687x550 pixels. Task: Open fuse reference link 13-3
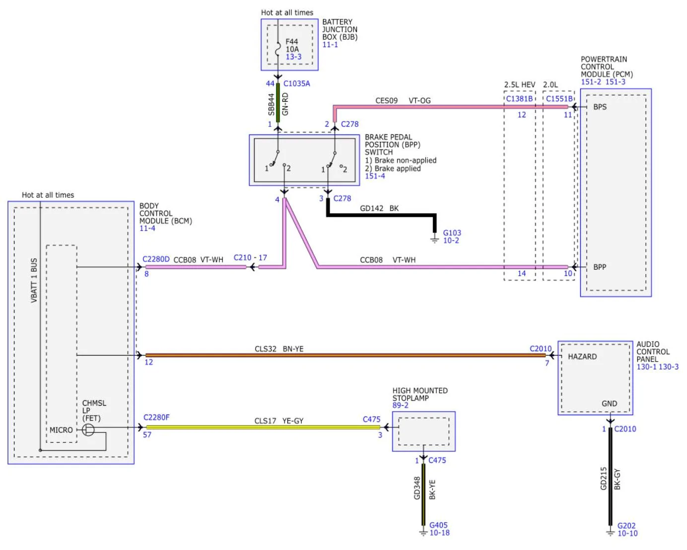coord(293,57)
